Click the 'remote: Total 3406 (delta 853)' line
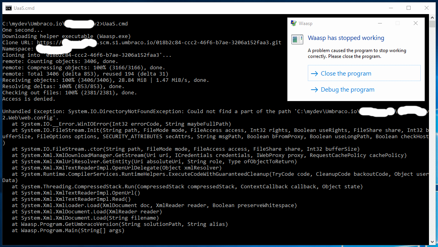The width and height of the screenshot is (438, 247). [x=85, y=74]
